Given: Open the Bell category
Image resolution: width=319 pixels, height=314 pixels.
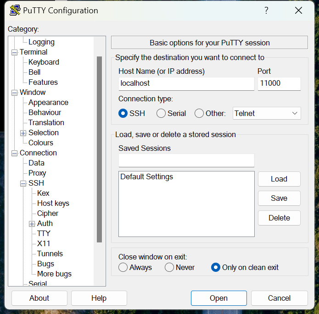Looking at the screenshot, I should tap(34, 72).
